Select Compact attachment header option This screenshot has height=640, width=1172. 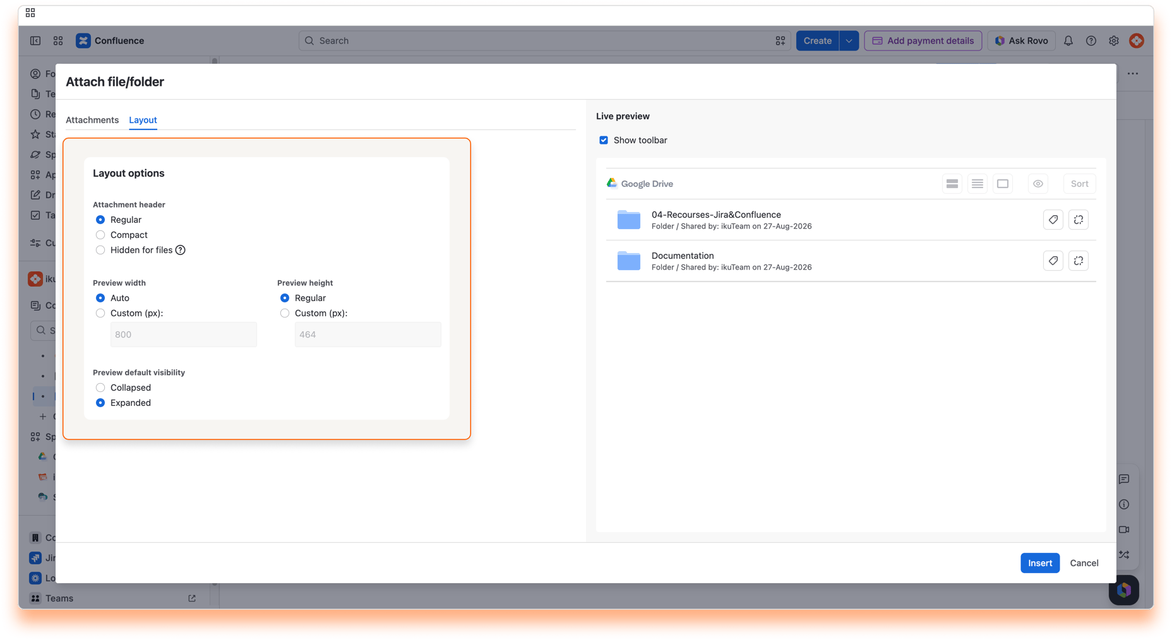(x=100, y=235)
